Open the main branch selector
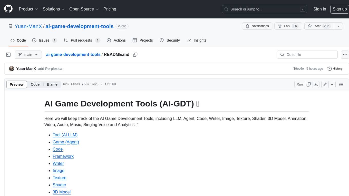The height and width of the screenshot is (196, 349). coord(28,55)
